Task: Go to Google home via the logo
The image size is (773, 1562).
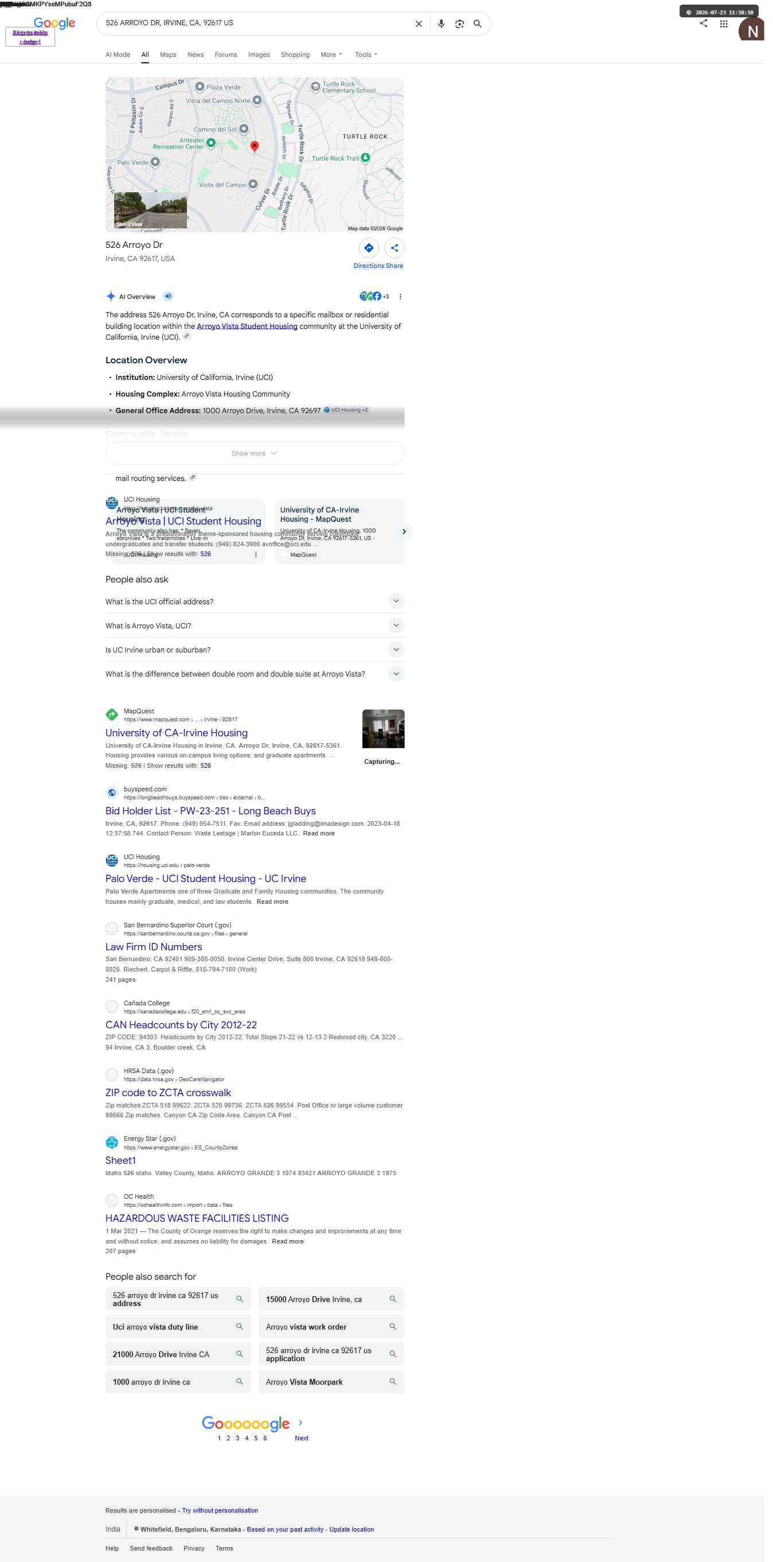Action: [54, 23]
